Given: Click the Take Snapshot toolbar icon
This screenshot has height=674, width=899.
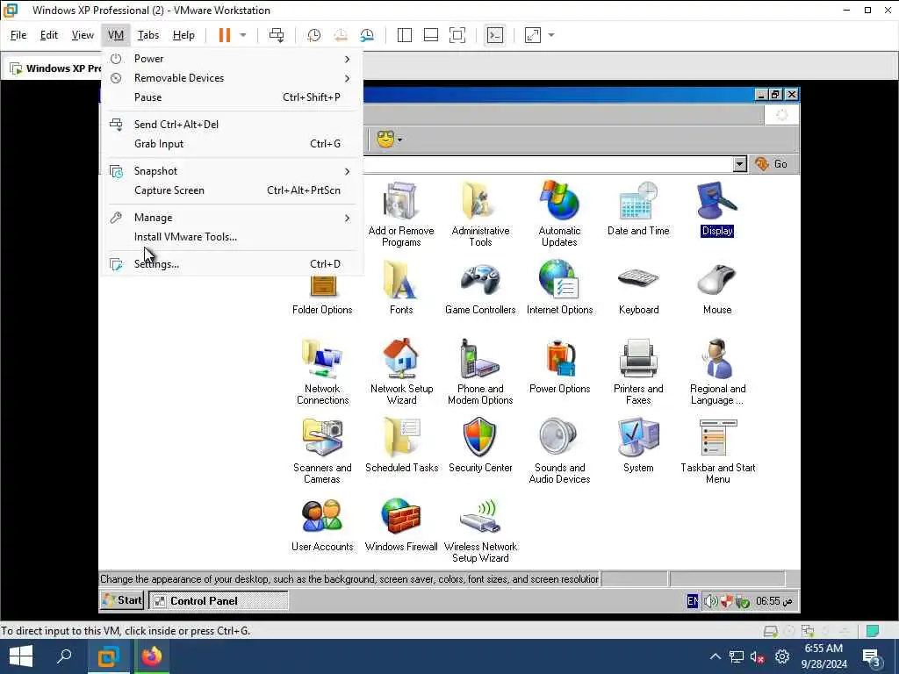Looking at the screenshot, I should [x=313, y=35].
